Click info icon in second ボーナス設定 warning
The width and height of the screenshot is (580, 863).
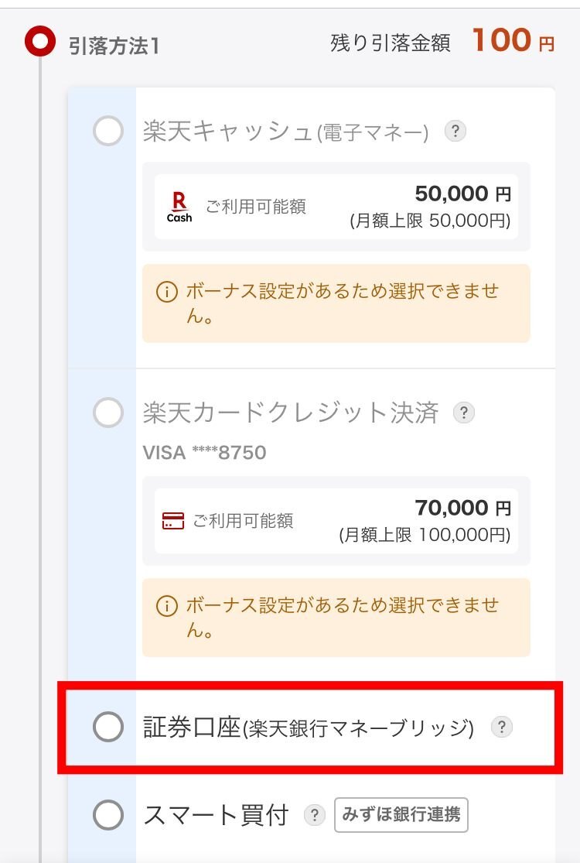pyautogui.click(x=166, y=605)
